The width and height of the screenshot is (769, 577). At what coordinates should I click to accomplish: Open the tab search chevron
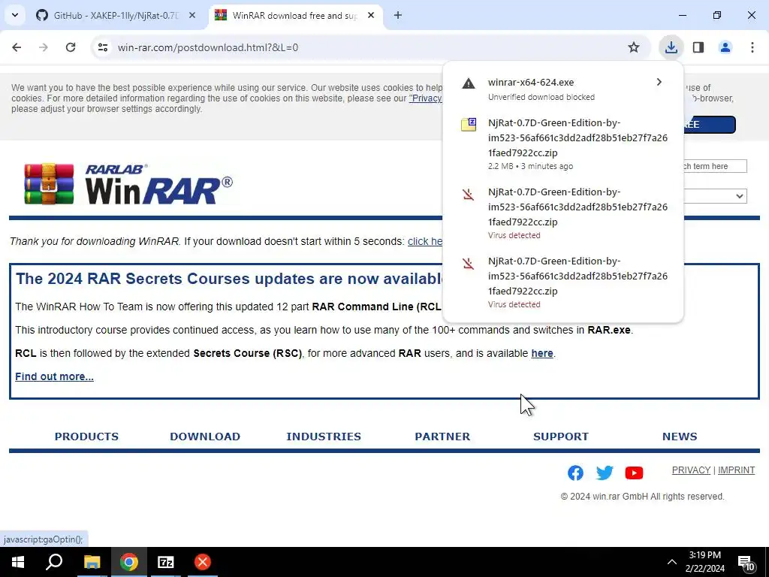tap(15, 15)
